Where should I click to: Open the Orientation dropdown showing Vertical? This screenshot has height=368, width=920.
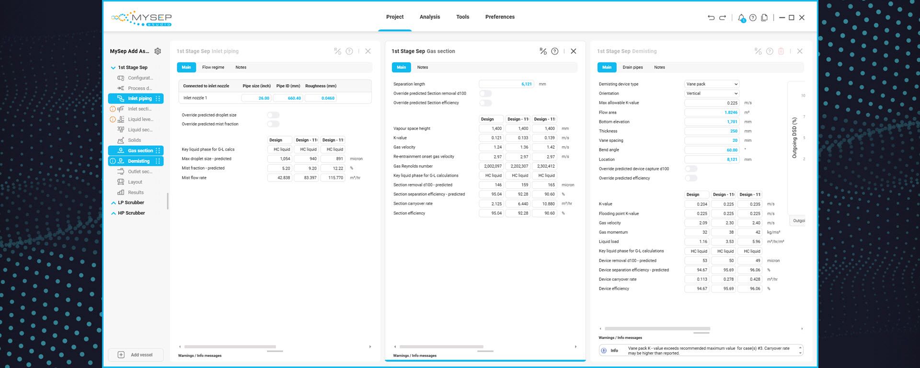point(712,93)
